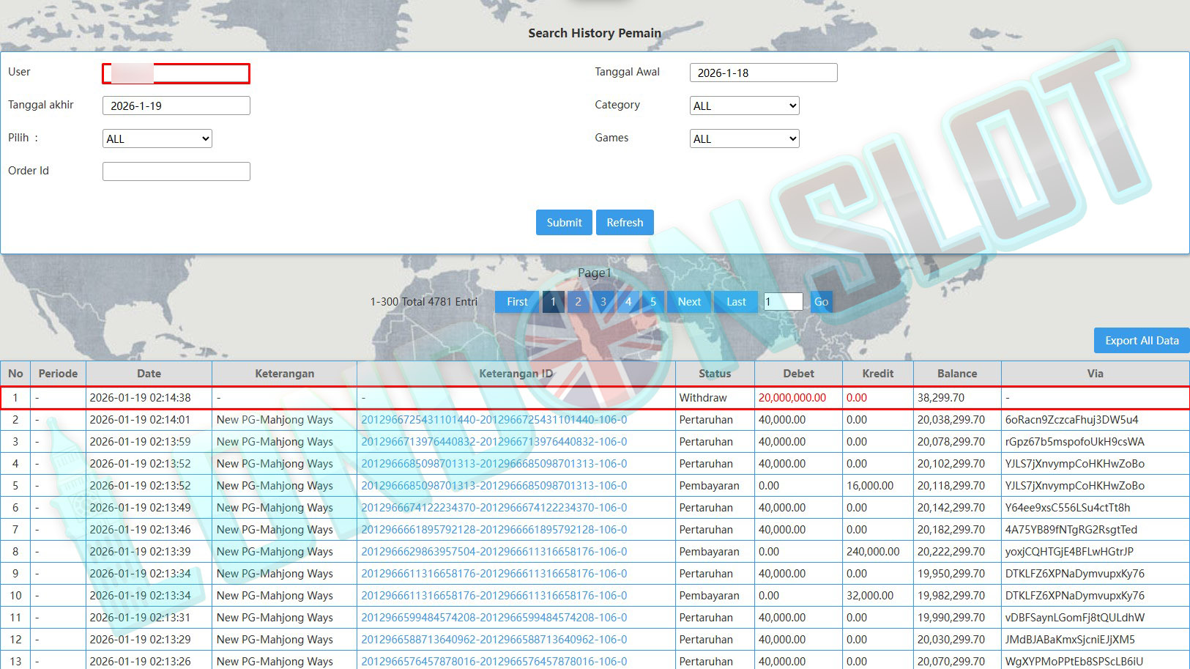Open Keterangan ID link in row 2
Screen dimensions: 1190x669
[x=494, y=420]
